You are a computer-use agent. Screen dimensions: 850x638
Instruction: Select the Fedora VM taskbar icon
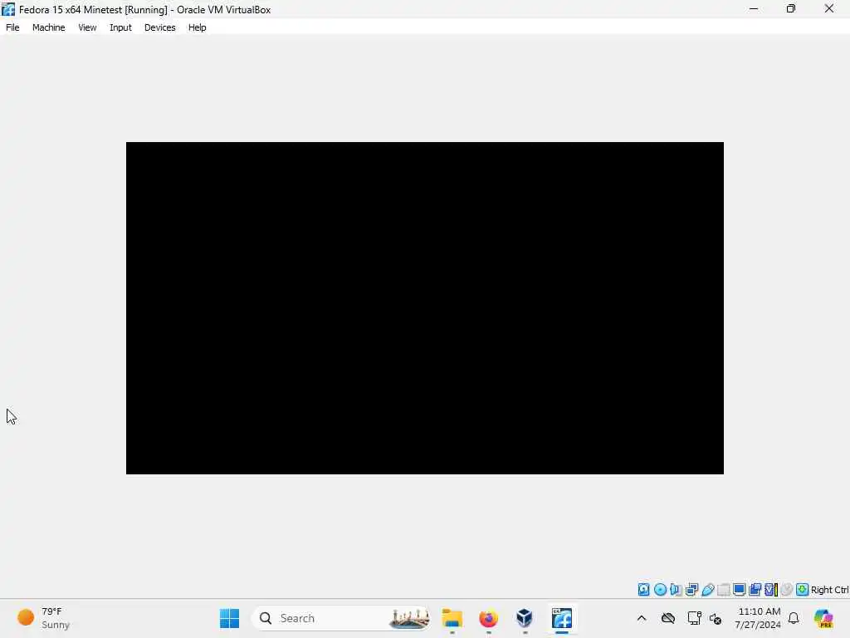[x=562, y=618]
